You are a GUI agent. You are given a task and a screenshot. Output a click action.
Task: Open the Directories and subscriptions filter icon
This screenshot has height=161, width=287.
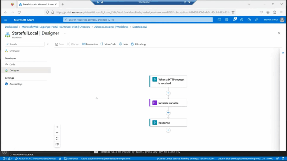[227, 20]
